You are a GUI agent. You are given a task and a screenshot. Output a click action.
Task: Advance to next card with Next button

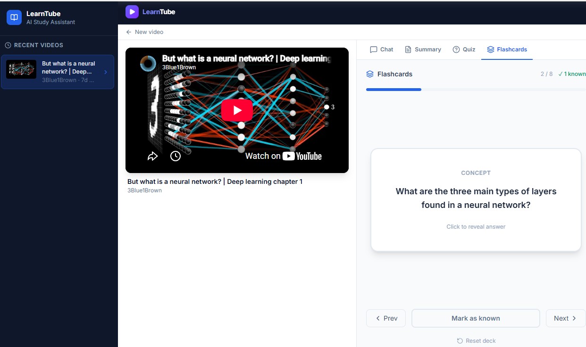[565, 318]
